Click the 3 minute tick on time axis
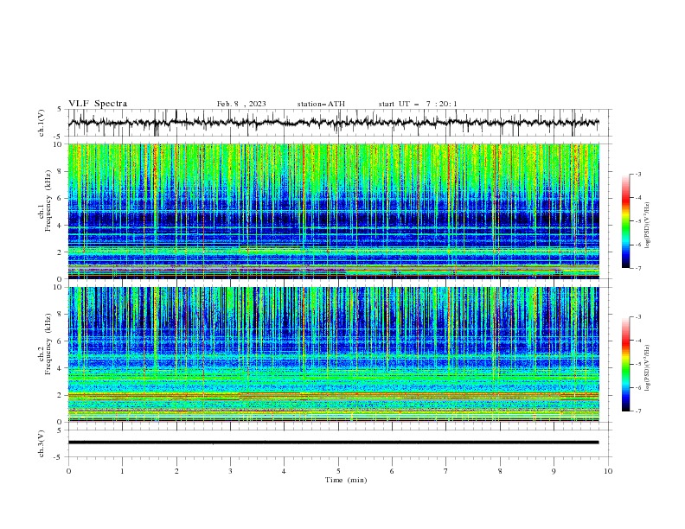 tap(230, 471)
